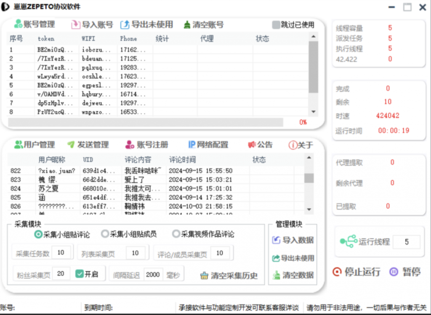Click the 清空账号 broom icon

click(187, 25)
